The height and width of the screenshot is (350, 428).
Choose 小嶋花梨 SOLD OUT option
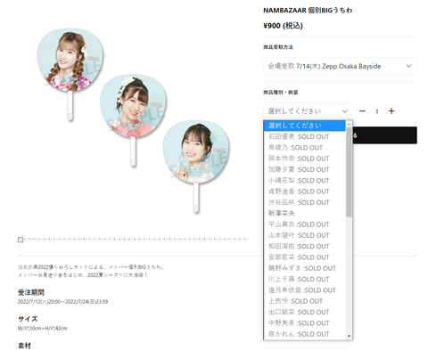[x=305, y=181]
